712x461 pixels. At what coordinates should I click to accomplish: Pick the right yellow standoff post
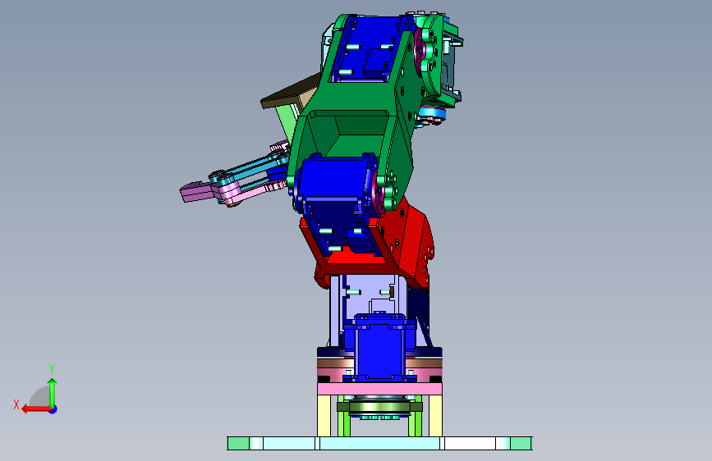pyautogui.click(x=435, y=416)
